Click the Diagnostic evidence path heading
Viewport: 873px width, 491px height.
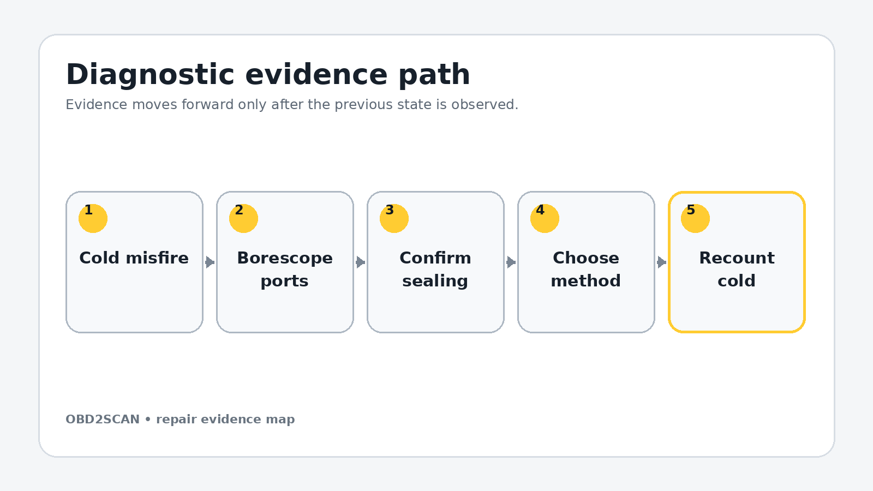(x=268, y=75)
